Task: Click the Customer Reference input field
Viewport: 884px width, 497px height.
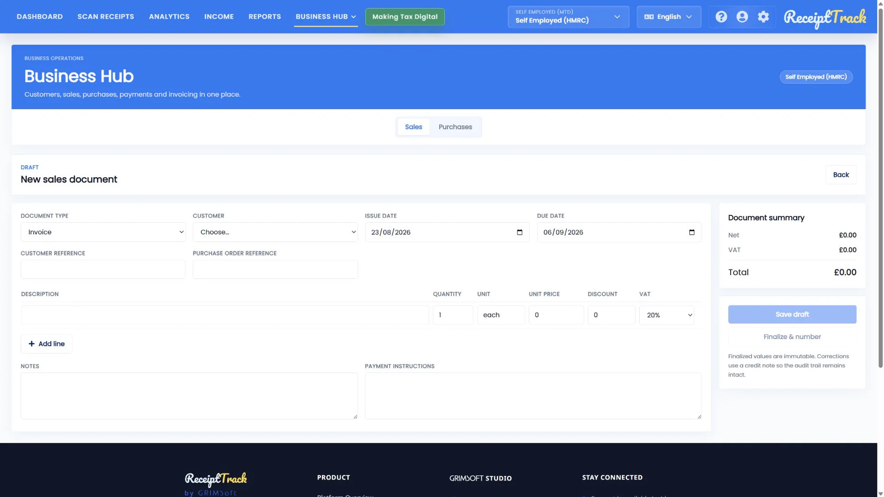Action: click(x=103, y=269)
